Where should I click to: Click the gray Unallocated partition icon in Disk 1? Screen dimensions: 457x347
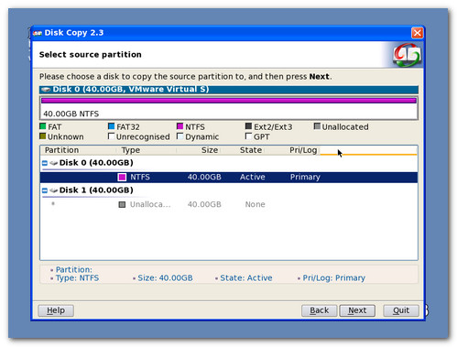coord(122,204)
